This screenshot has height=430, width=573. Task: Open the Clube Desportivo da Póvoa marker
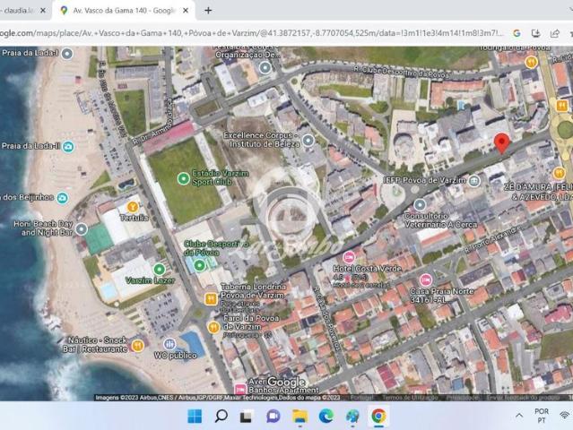point(200,265)
